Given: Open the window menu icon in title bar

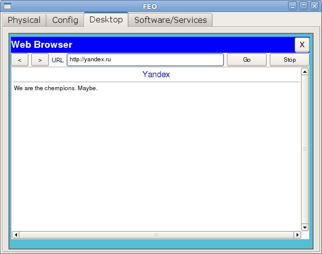Looking at the screenshot, I should click(x=7, y=6).
